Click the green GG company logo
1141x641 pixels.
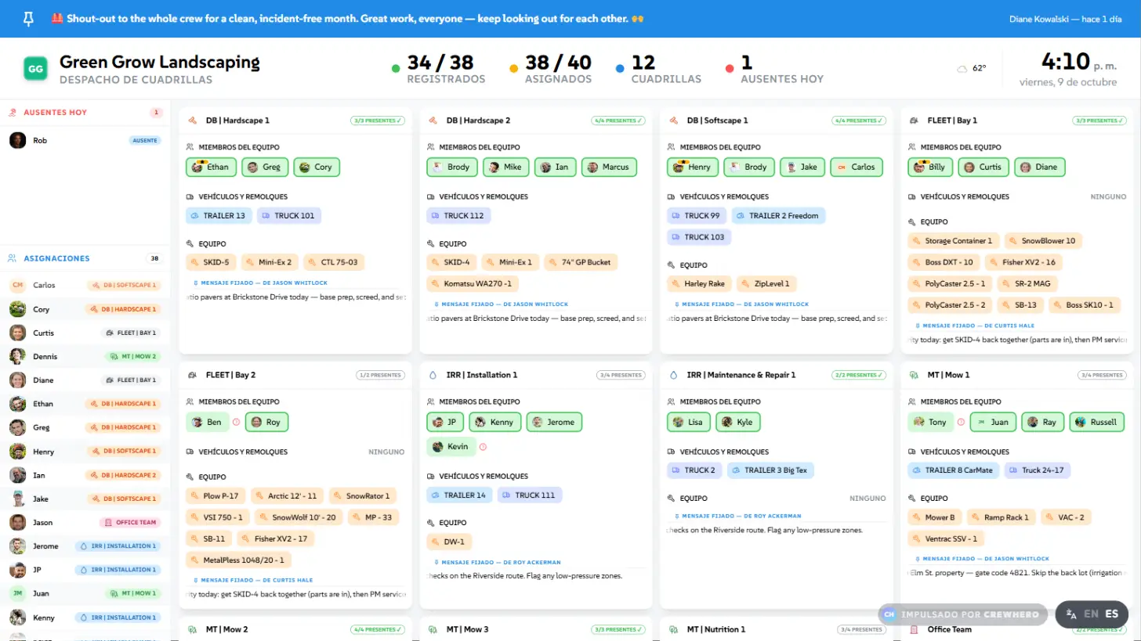click(x=35, y=69)
